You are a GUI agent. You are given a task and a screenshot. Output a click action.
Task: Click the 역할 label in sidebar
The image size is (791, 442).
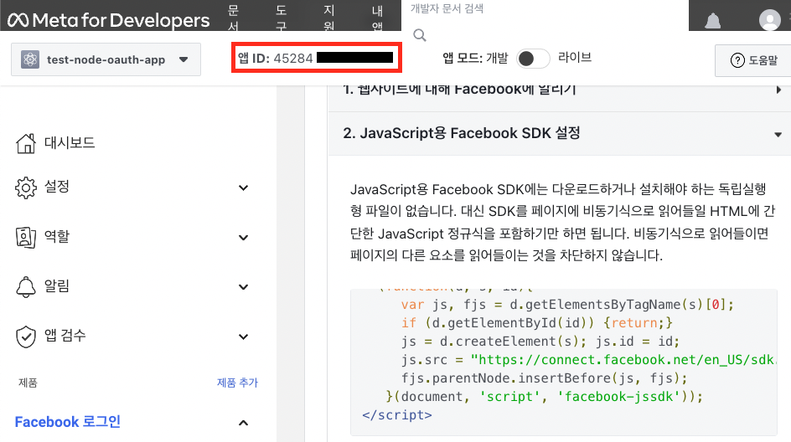coord(56,236)
